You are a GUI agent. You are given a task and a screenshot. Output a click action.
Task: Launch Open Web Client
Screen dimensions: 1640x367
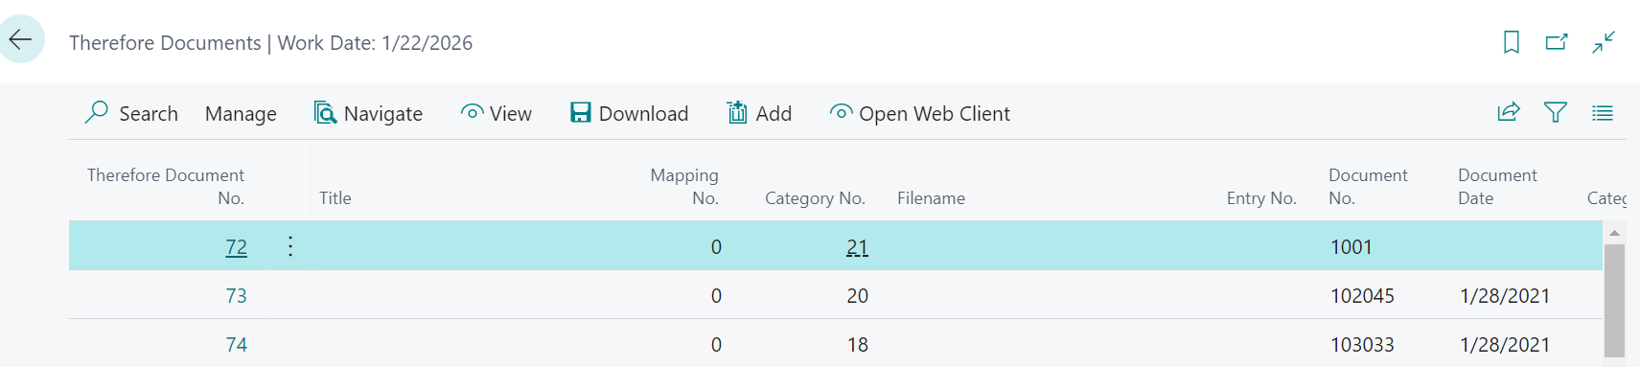(919, 113)
